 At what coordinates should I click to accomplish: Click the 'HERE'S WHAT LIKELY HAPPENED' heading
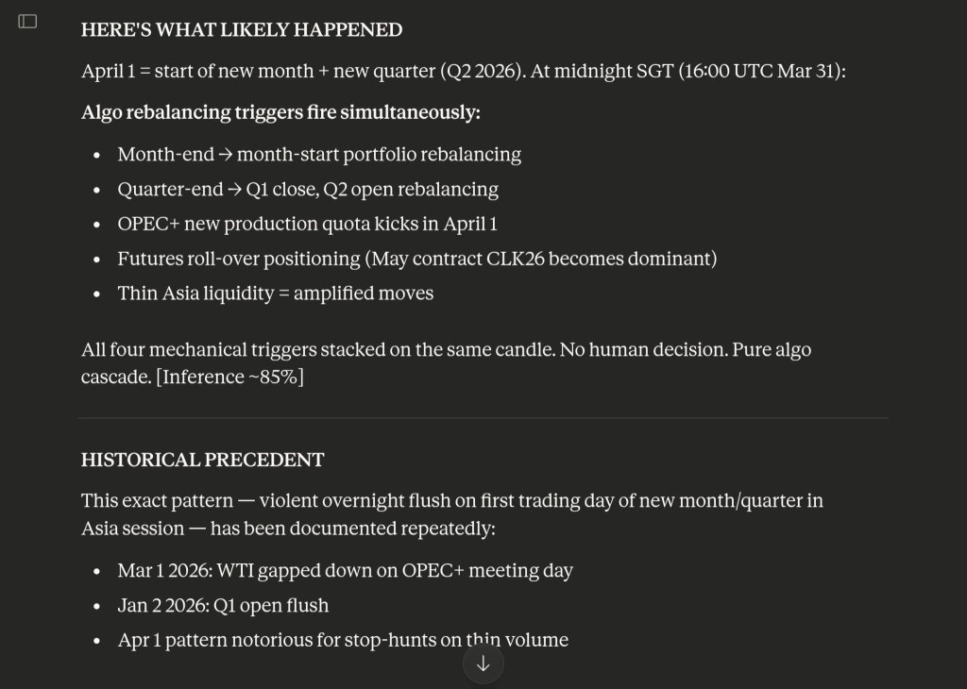[242, 29]
